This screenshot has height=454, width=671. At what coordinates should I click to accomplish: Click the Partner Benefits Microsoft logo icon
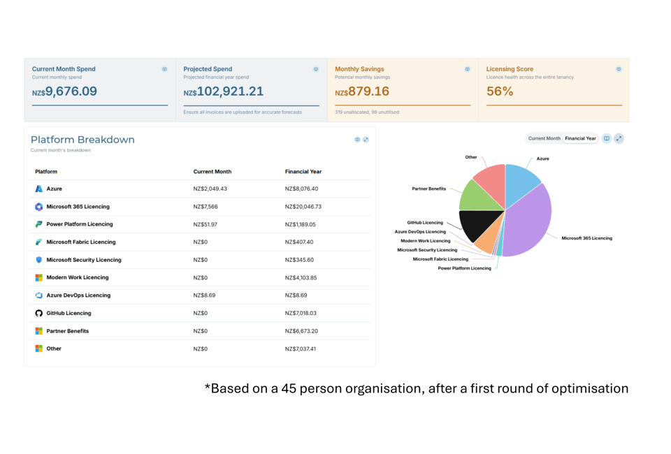(x=39, y=331)
